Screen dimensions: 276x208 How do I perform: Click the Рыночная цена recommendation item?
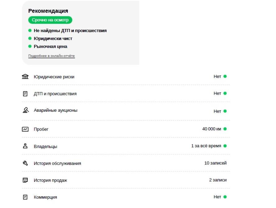[50, 47]
